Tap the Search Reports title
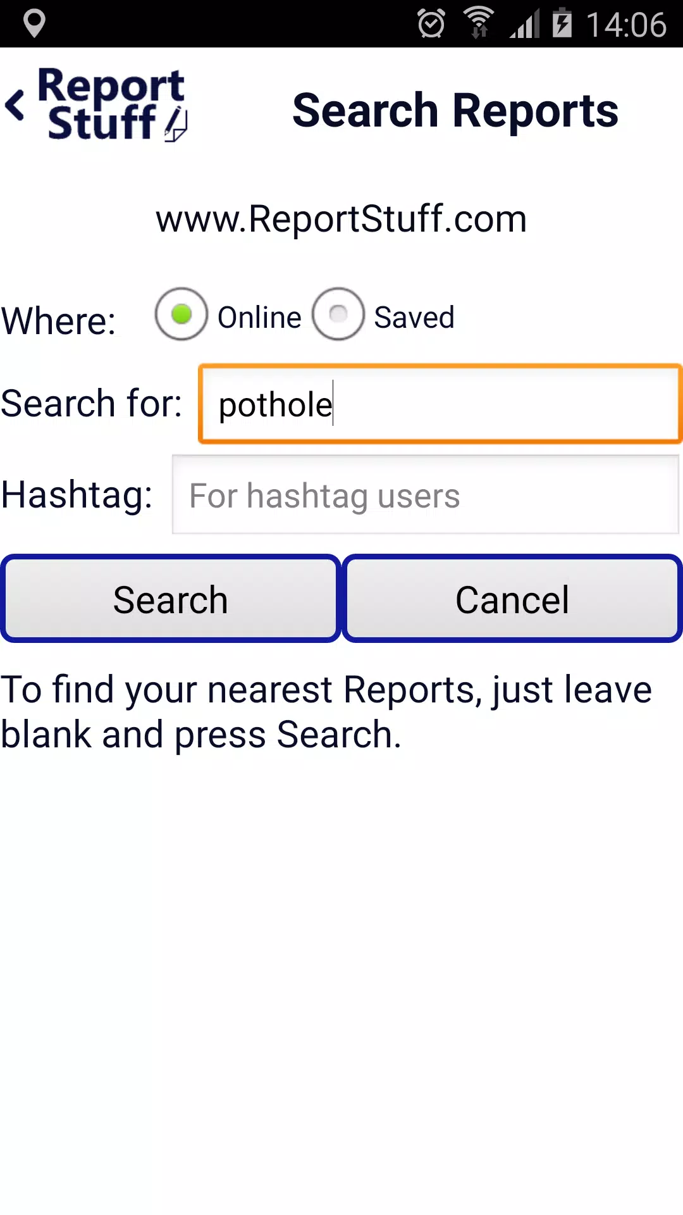The height and width of the screenshot is (1215, 683). pyautogui.click(x=455, y=111)
